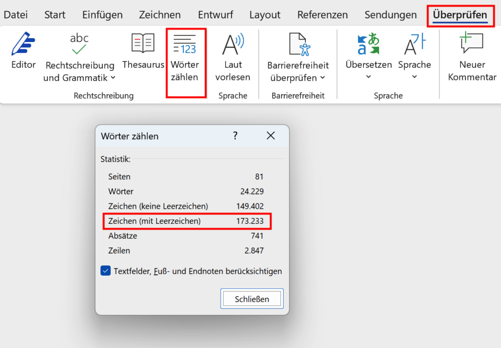501x348 pixels.
Task: Expand the Übersetzen dropdown arrow
Action: tap(368, 77)
